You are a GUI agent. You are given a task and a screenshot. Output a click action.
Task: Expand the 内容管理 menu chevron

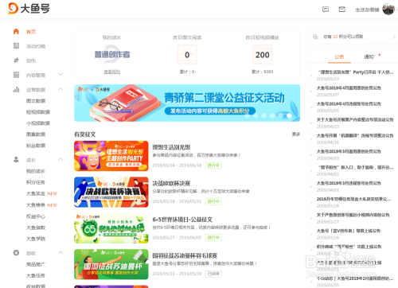(60, 74)
